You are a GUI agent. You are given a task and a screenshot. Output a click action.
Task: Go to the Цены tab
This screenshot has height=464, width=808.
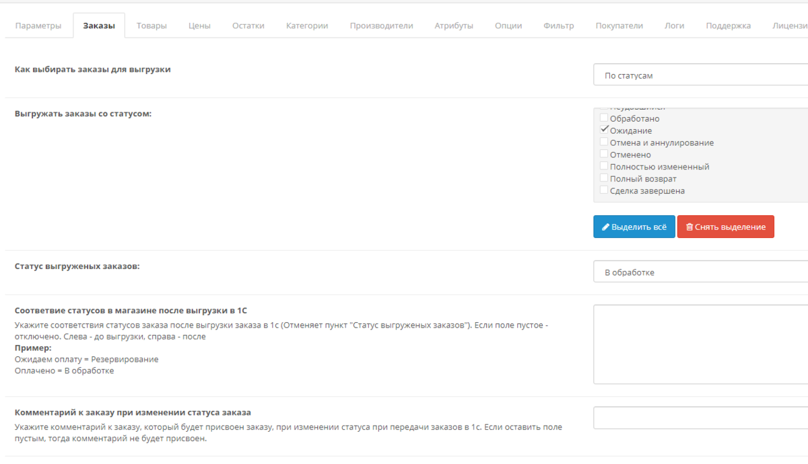(x=199, y=26)
